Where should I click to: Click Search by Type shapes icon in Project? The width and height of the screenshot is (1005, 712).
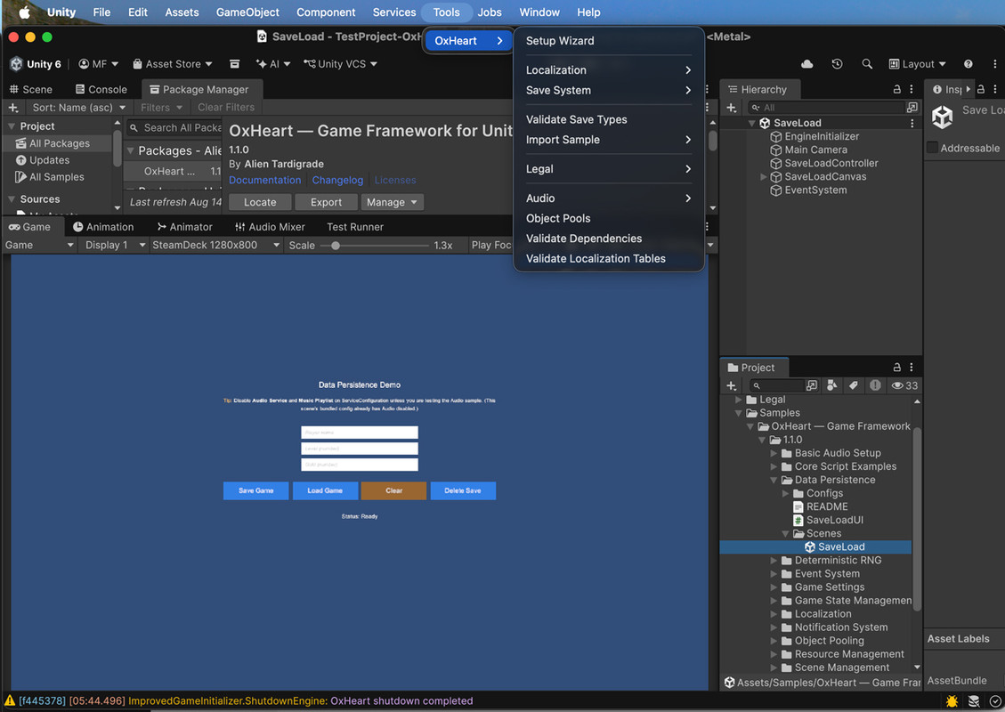click(x=832, y=385)
